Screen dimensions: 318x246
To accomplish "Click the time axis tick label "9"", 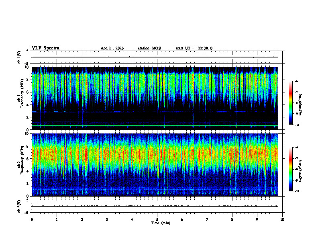I will pos(257,219).
